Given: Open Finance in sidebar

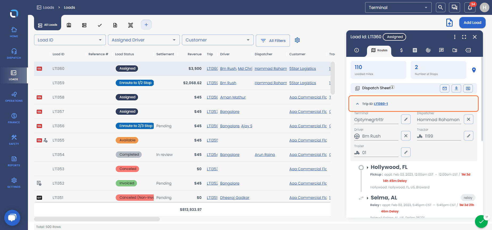Looking at the screenshot, I should pos(14,118).
